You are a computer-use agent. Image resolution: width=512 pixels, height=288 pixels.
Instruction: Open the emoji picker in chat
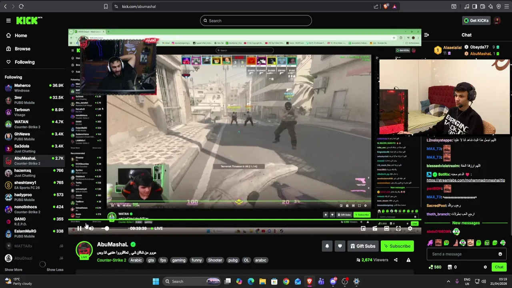500,254
